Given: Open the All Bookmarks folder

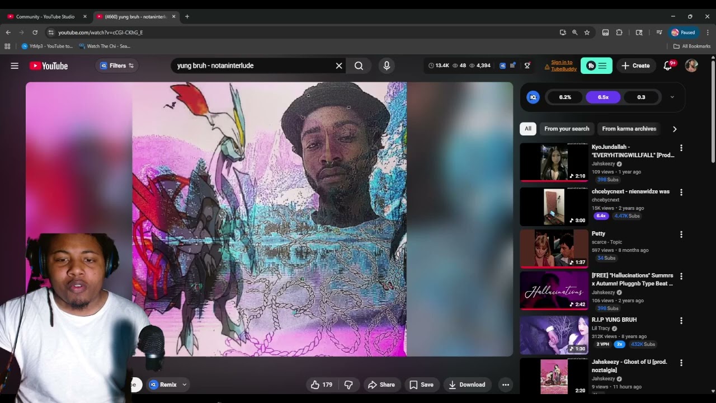Looking at the screenshot, I should tap(692, 46).
